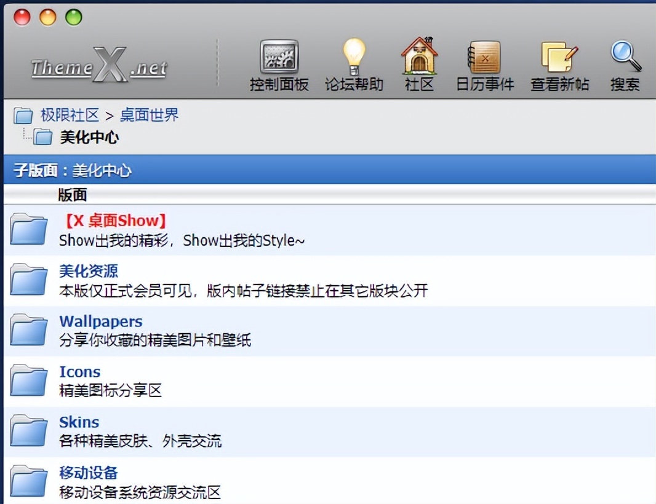Click description '精美图标分享区'

click(x=110, y=390)
